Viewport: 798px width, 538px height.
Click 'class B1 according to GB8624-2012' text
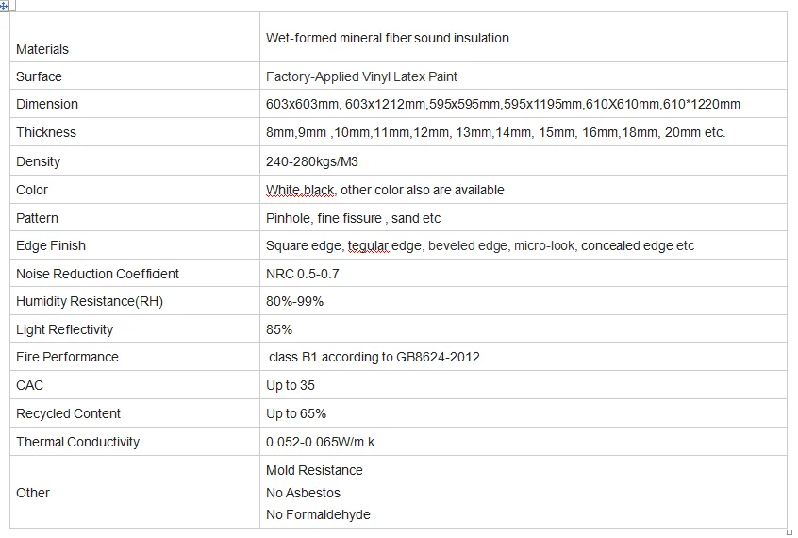[x=374, y=358]
